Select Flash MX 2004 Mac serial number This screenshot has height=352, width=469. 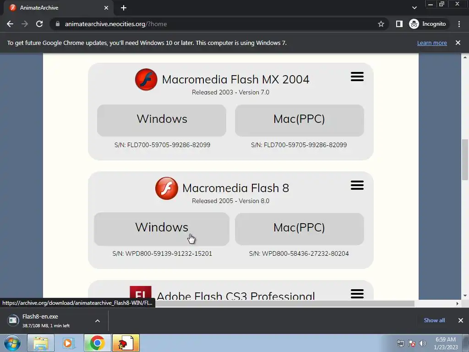pyautogui.click(x=299, y=145)
